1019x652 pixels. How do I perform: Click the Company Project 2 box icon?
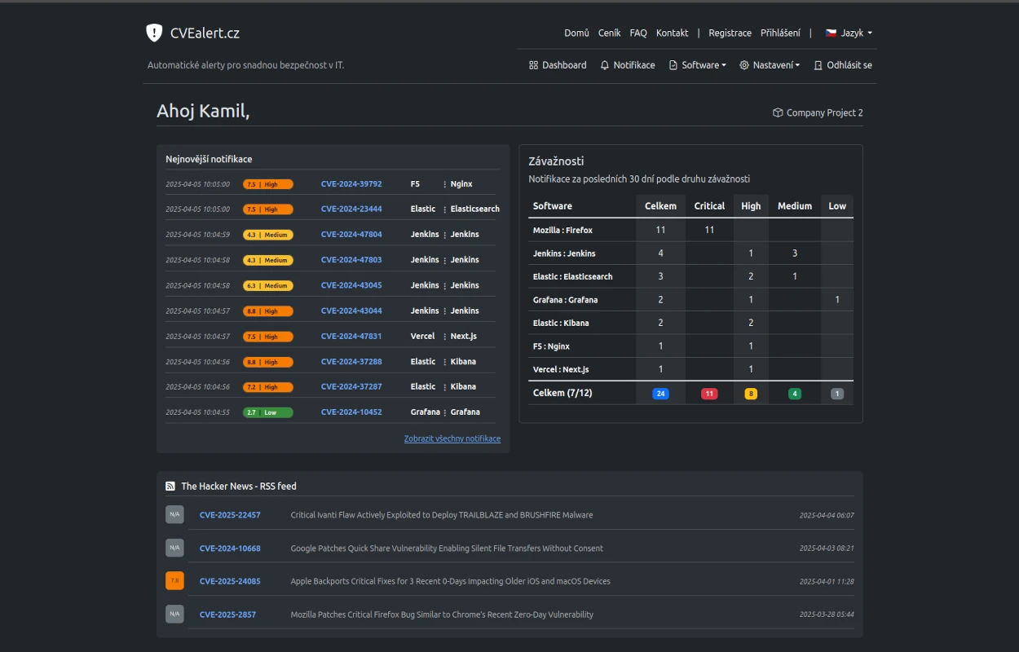[777, 112]
